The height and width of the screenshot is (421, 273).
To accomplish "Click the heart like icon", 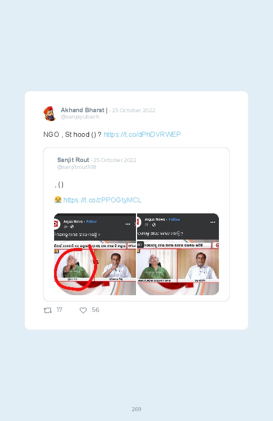I will click(83, 310).
